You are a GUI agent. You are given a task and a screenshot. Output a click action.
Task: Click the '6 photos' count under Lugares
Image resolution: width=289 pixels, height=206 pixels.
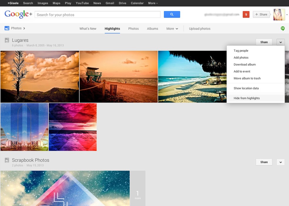coord(18,45)
